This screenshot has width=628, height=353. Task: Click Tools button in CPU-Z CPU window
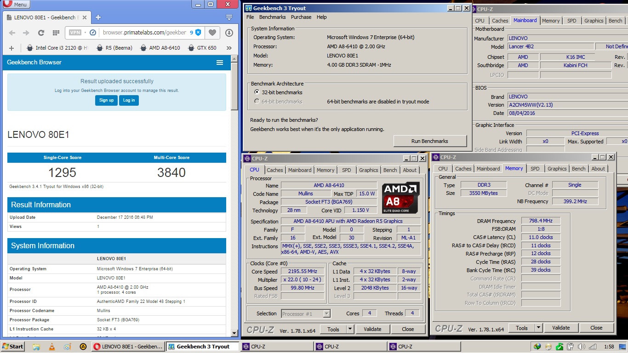[x=333, y=329]
